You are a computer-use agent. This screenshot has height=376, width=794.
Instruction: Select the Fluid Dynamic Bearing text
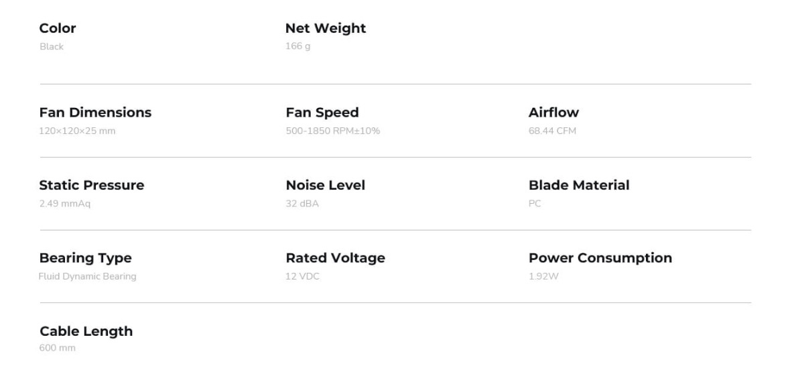88,277
